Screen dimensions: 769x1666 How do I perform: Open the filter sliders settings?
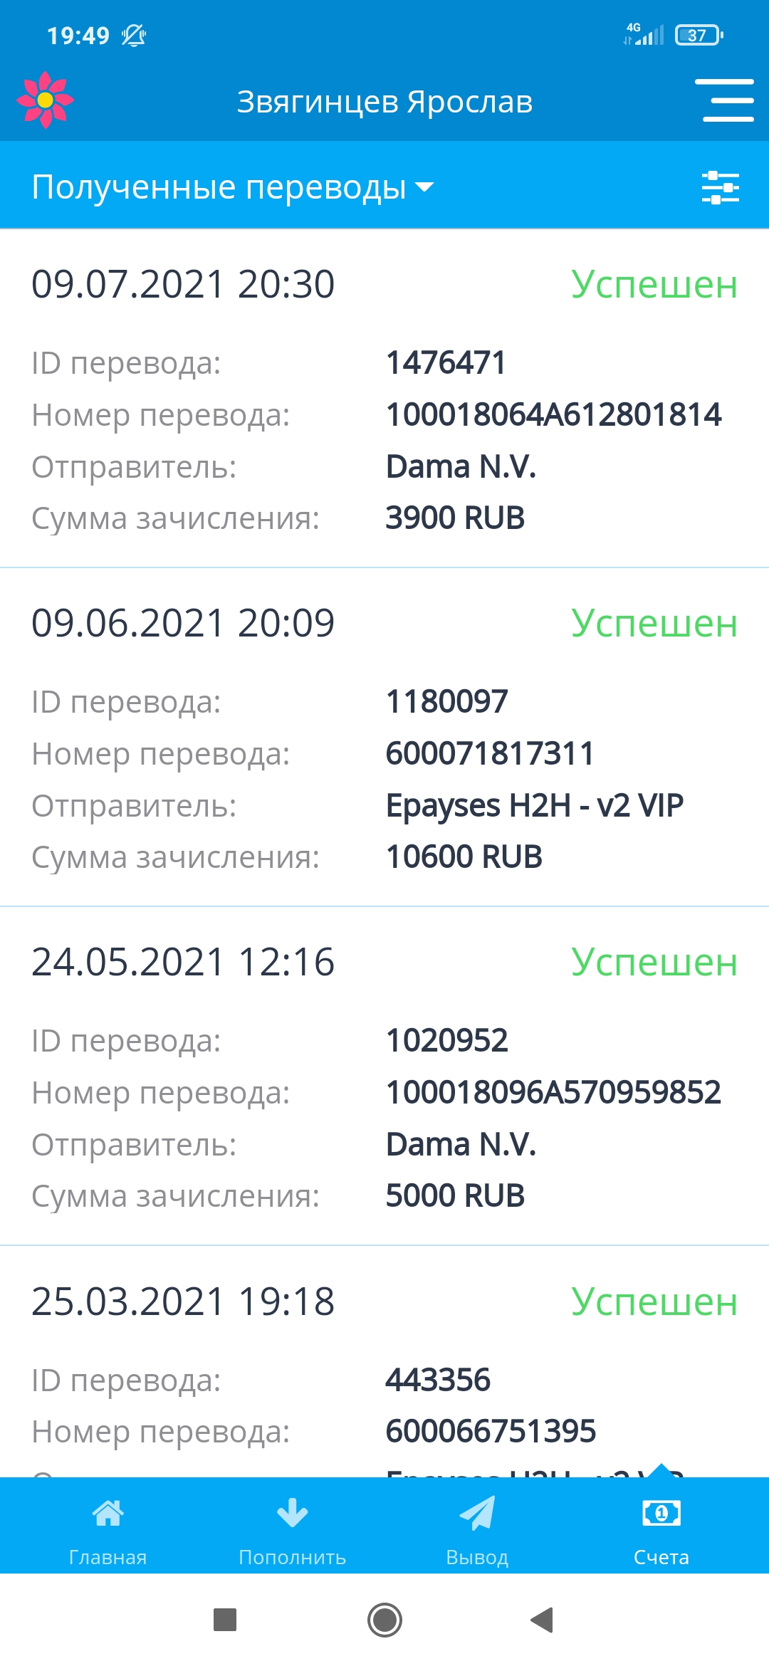click(720, 187)
